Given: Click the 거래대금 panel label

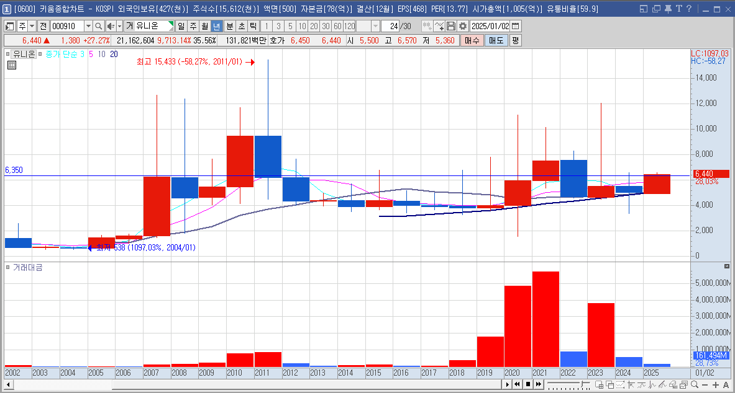Looking at the screenshot, I should [x=28, y=268].
